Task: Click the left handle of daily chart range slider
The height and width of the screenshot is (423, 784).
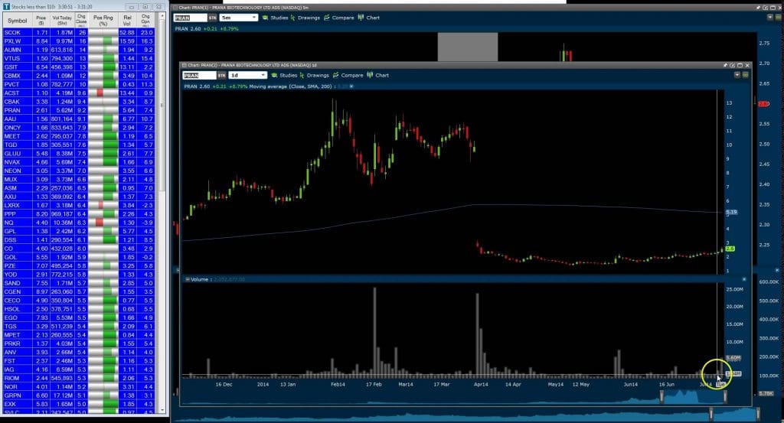Action: click(x=661, y=396)
